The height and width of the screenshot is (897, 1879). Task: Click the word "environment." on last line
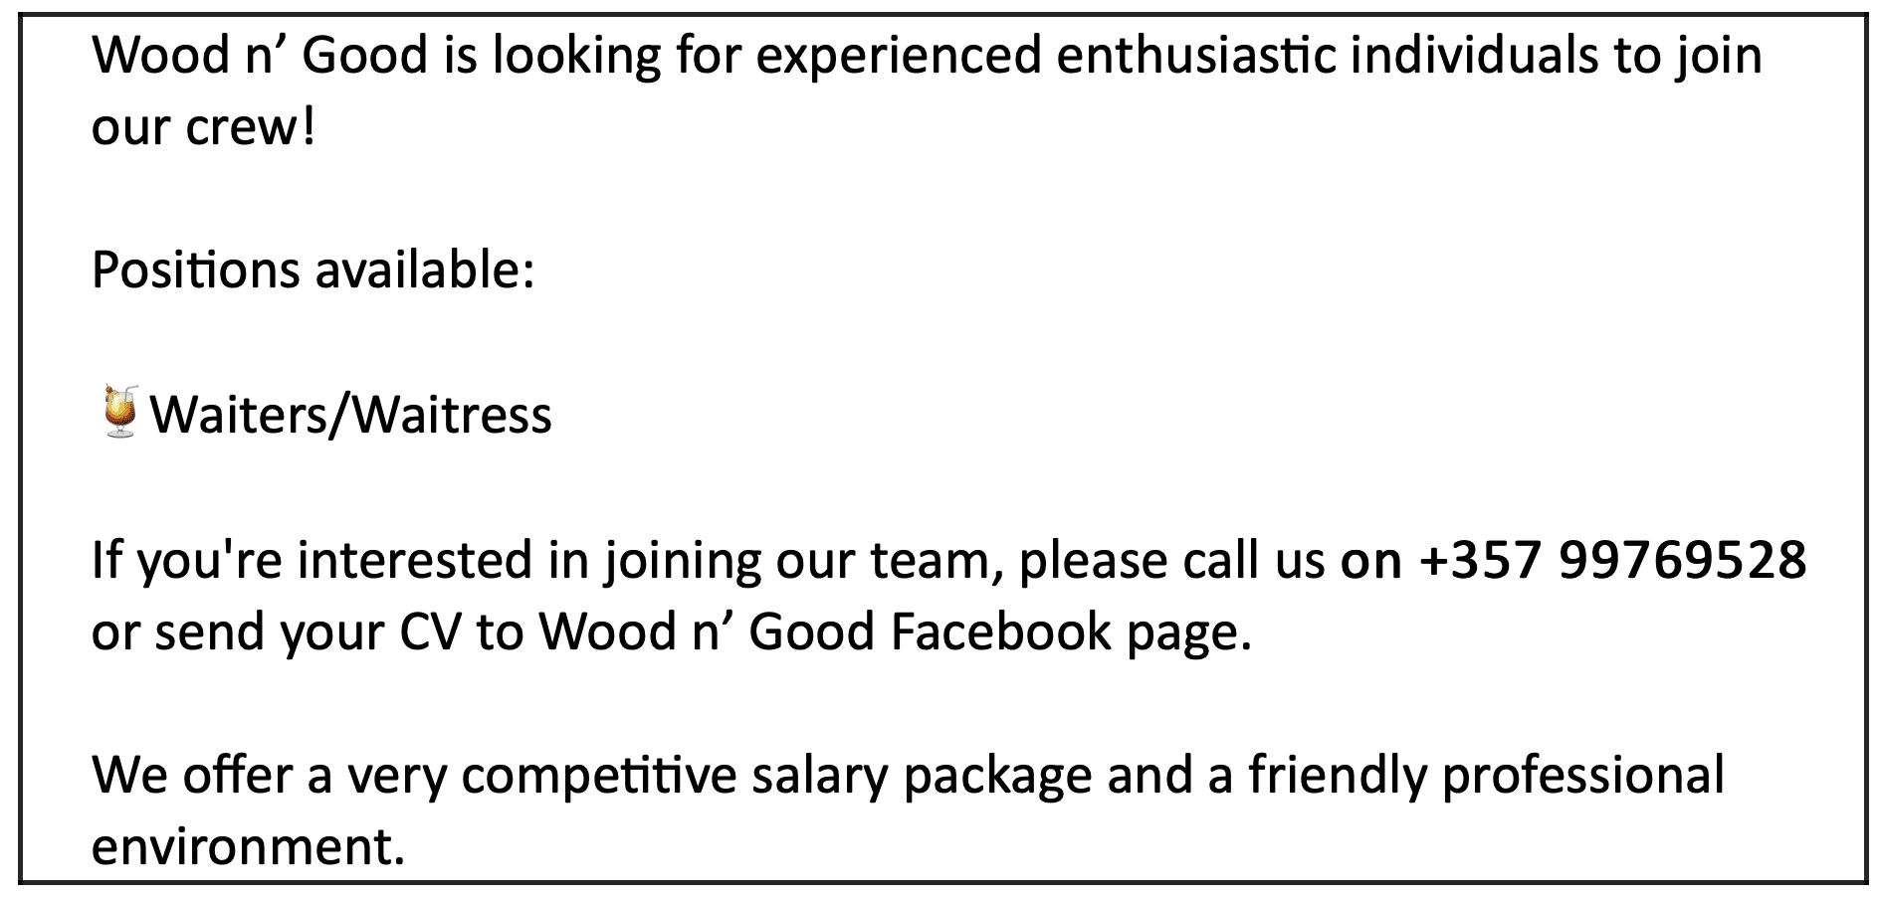(x=249, y=847)
